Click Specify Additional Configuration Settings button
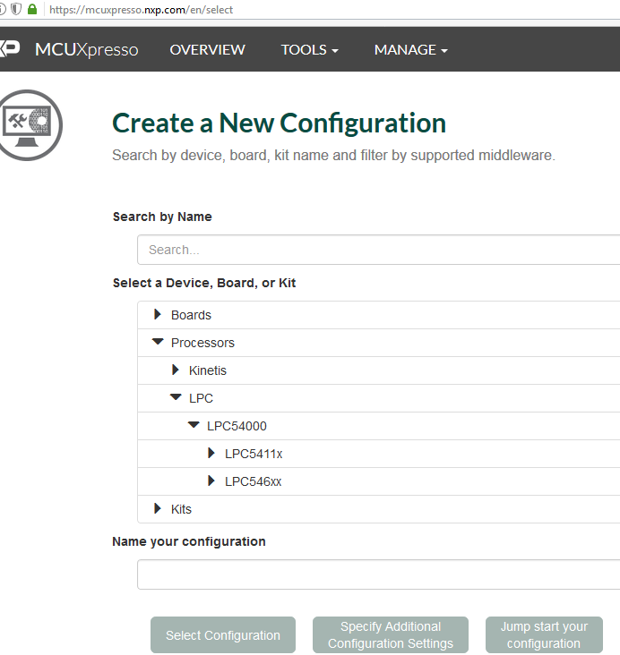 pos(390,635)
